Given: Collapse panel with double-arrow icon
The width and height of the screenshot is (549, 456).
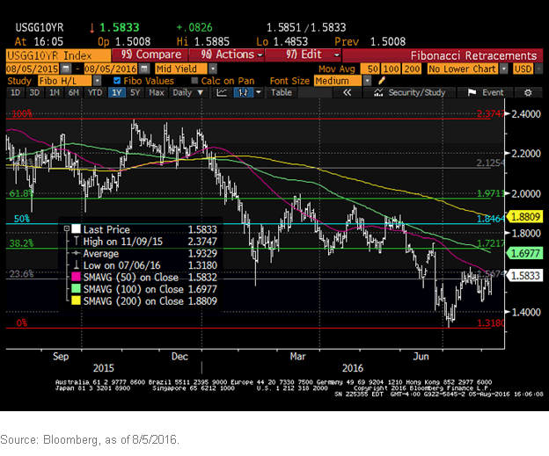Looking at the screenshot, I should [x=347, y=92].
